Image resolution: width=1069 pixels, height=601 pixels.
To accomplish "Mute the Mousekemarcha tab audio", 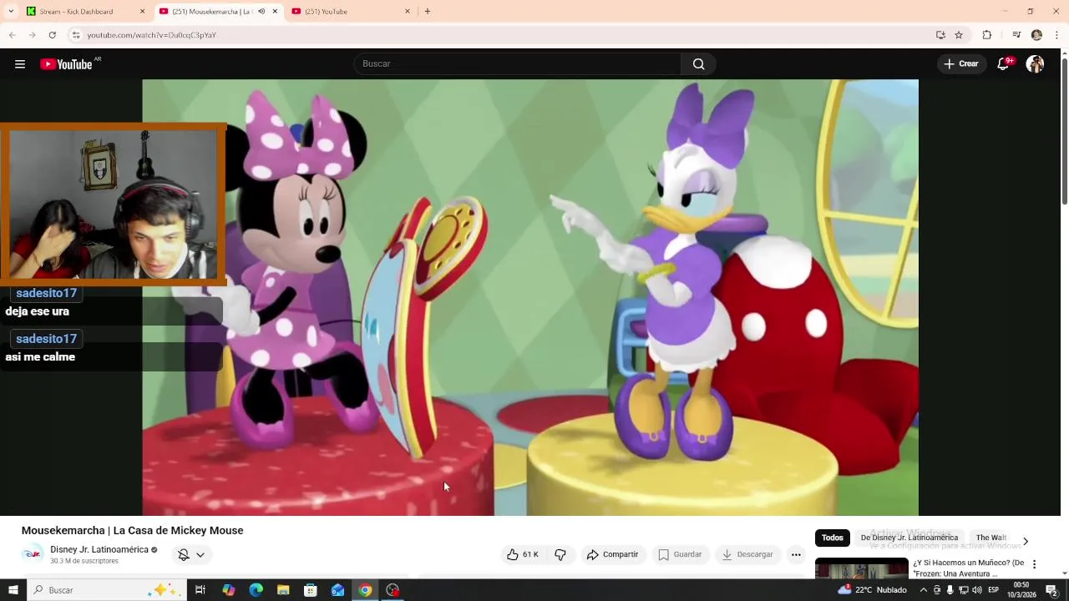I will tap(261, 12).
